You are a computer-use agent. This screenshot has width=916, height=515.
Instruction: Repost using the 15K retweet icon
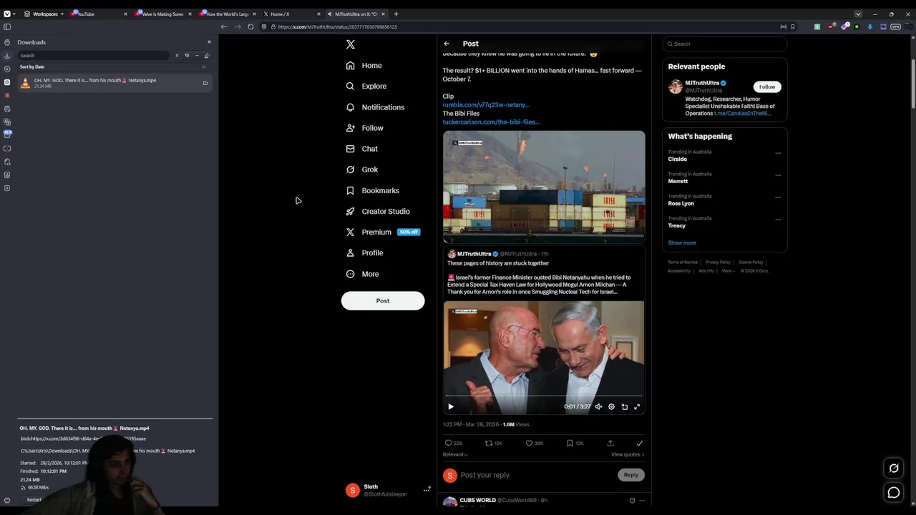click(x=493, y=443)
